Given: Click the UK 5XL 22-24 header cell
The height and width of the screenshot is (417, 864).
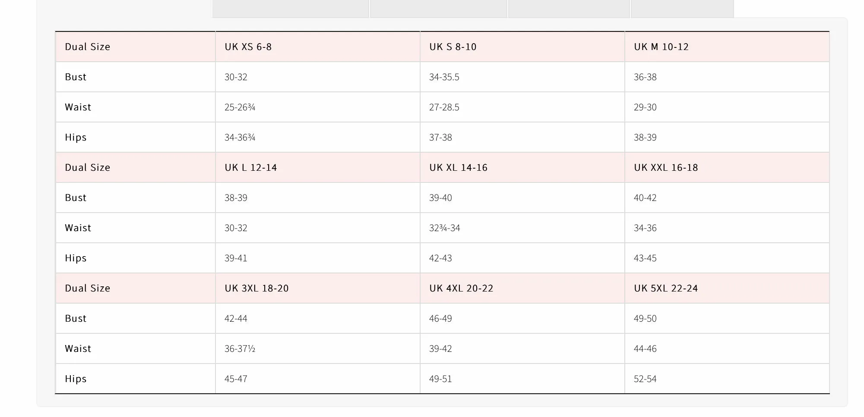Looking at the screenshot, I should 727,288.
